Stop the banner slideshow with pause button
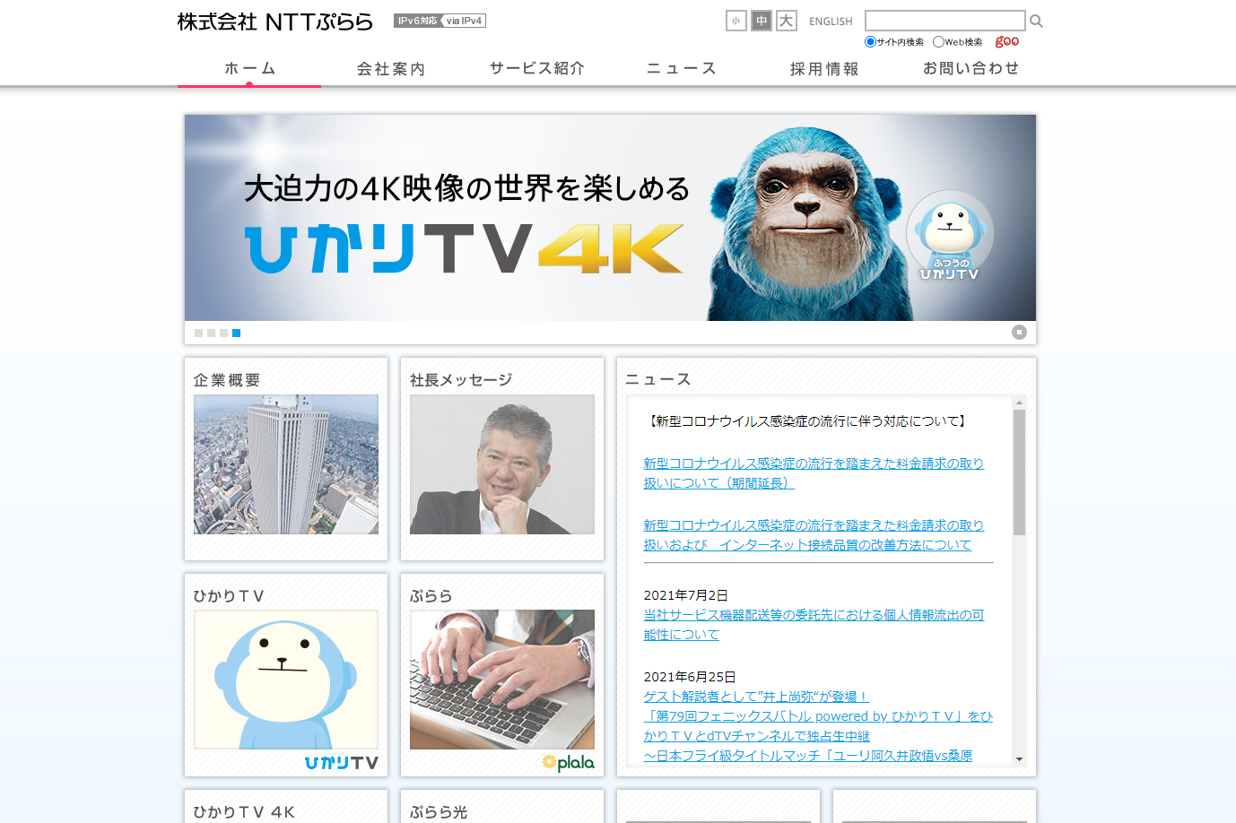1236x823 pixels. tap(1019, 332)
